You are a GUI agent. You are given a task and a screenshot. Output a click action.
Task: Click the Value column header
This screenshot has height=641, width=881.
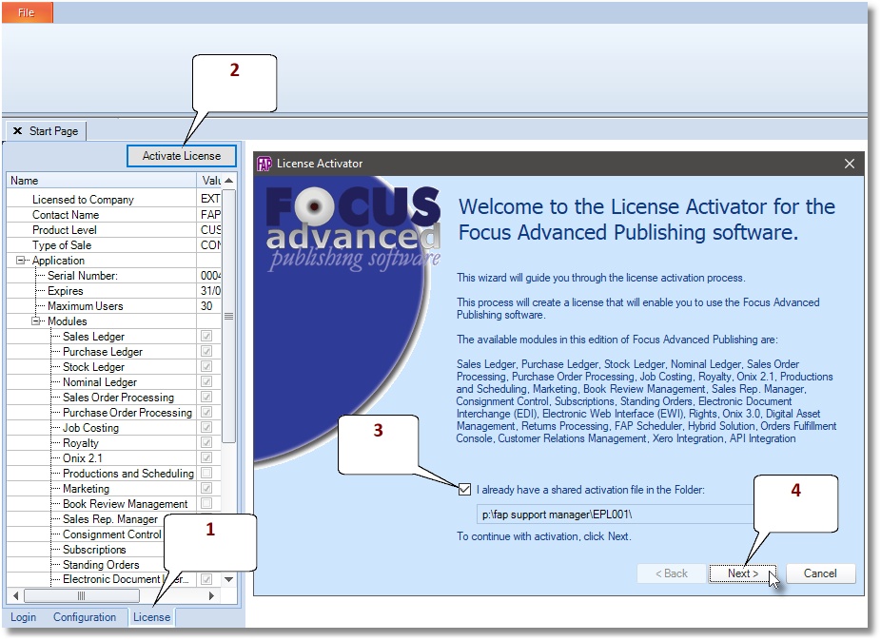point(209,181)
